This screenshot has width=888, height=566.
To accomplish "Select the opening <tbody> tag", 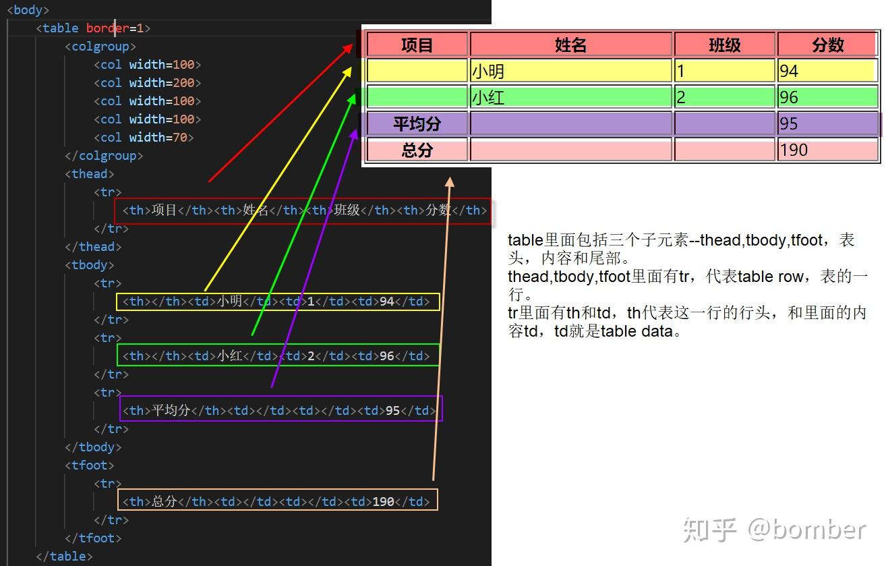I will click(90, 265).
